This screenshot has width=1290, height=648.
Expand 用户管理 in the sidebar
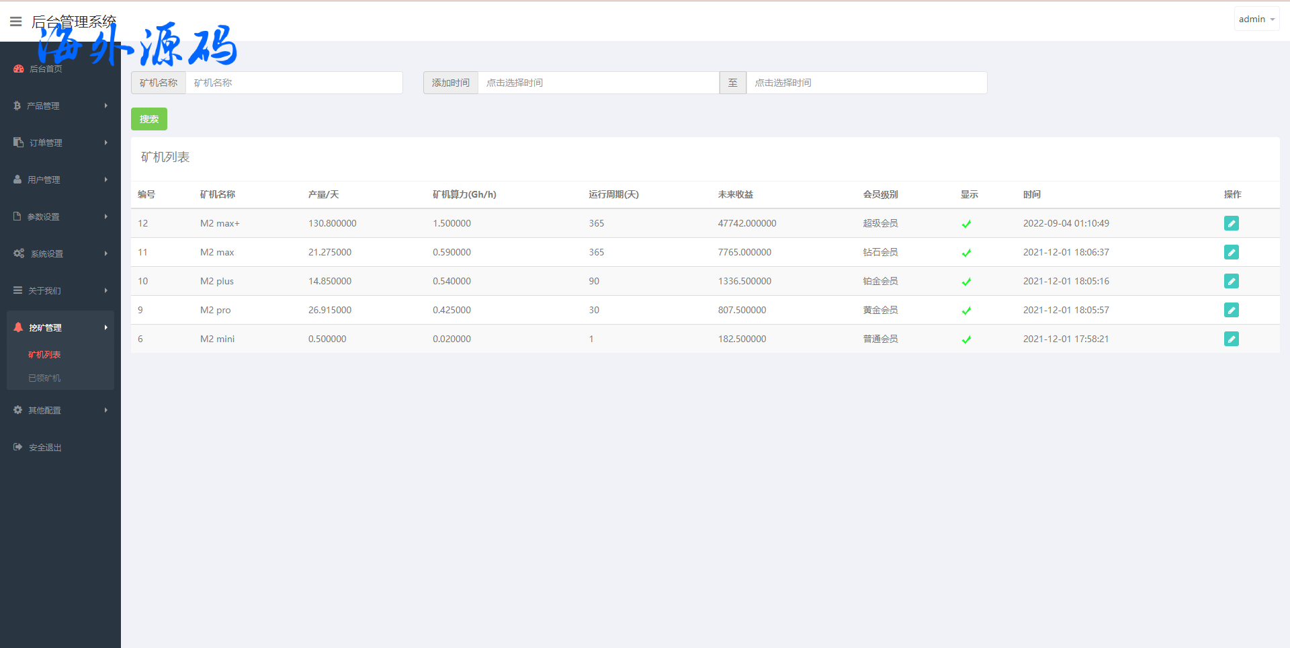tap(60, 179)
